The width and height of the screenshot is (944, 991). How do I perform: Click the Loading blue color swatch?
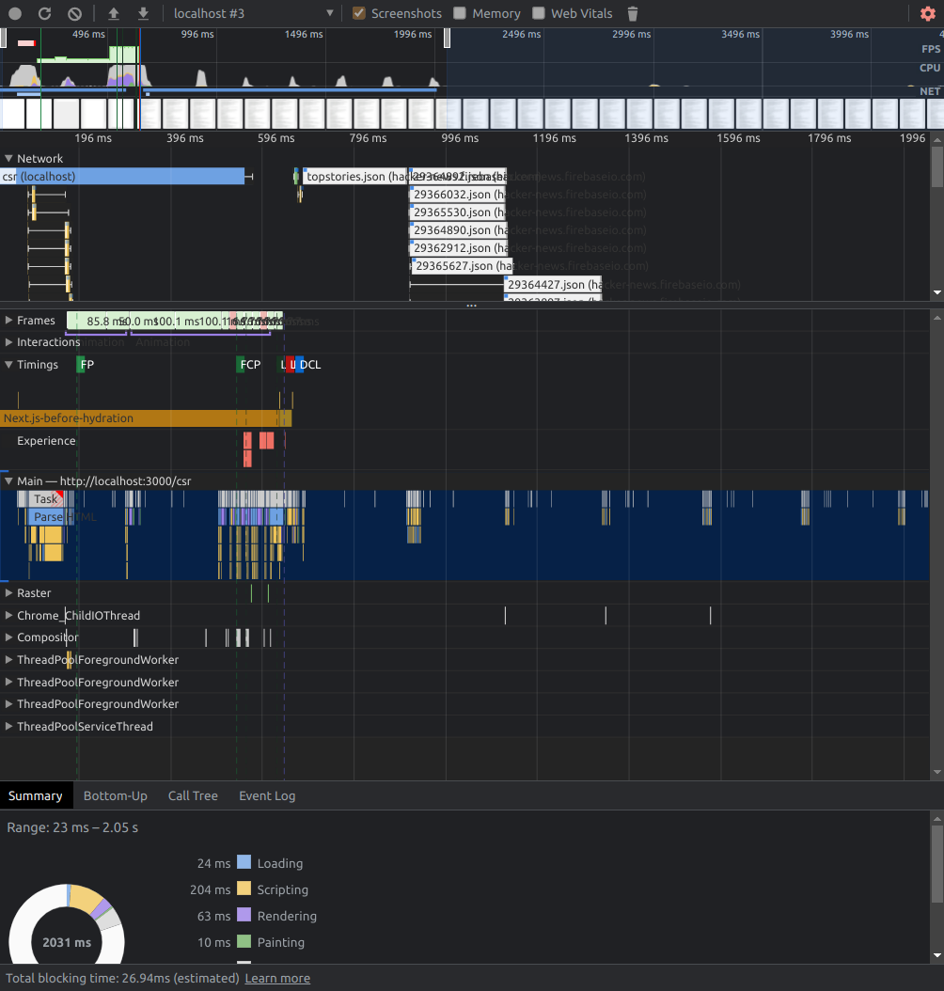(244, 862)
